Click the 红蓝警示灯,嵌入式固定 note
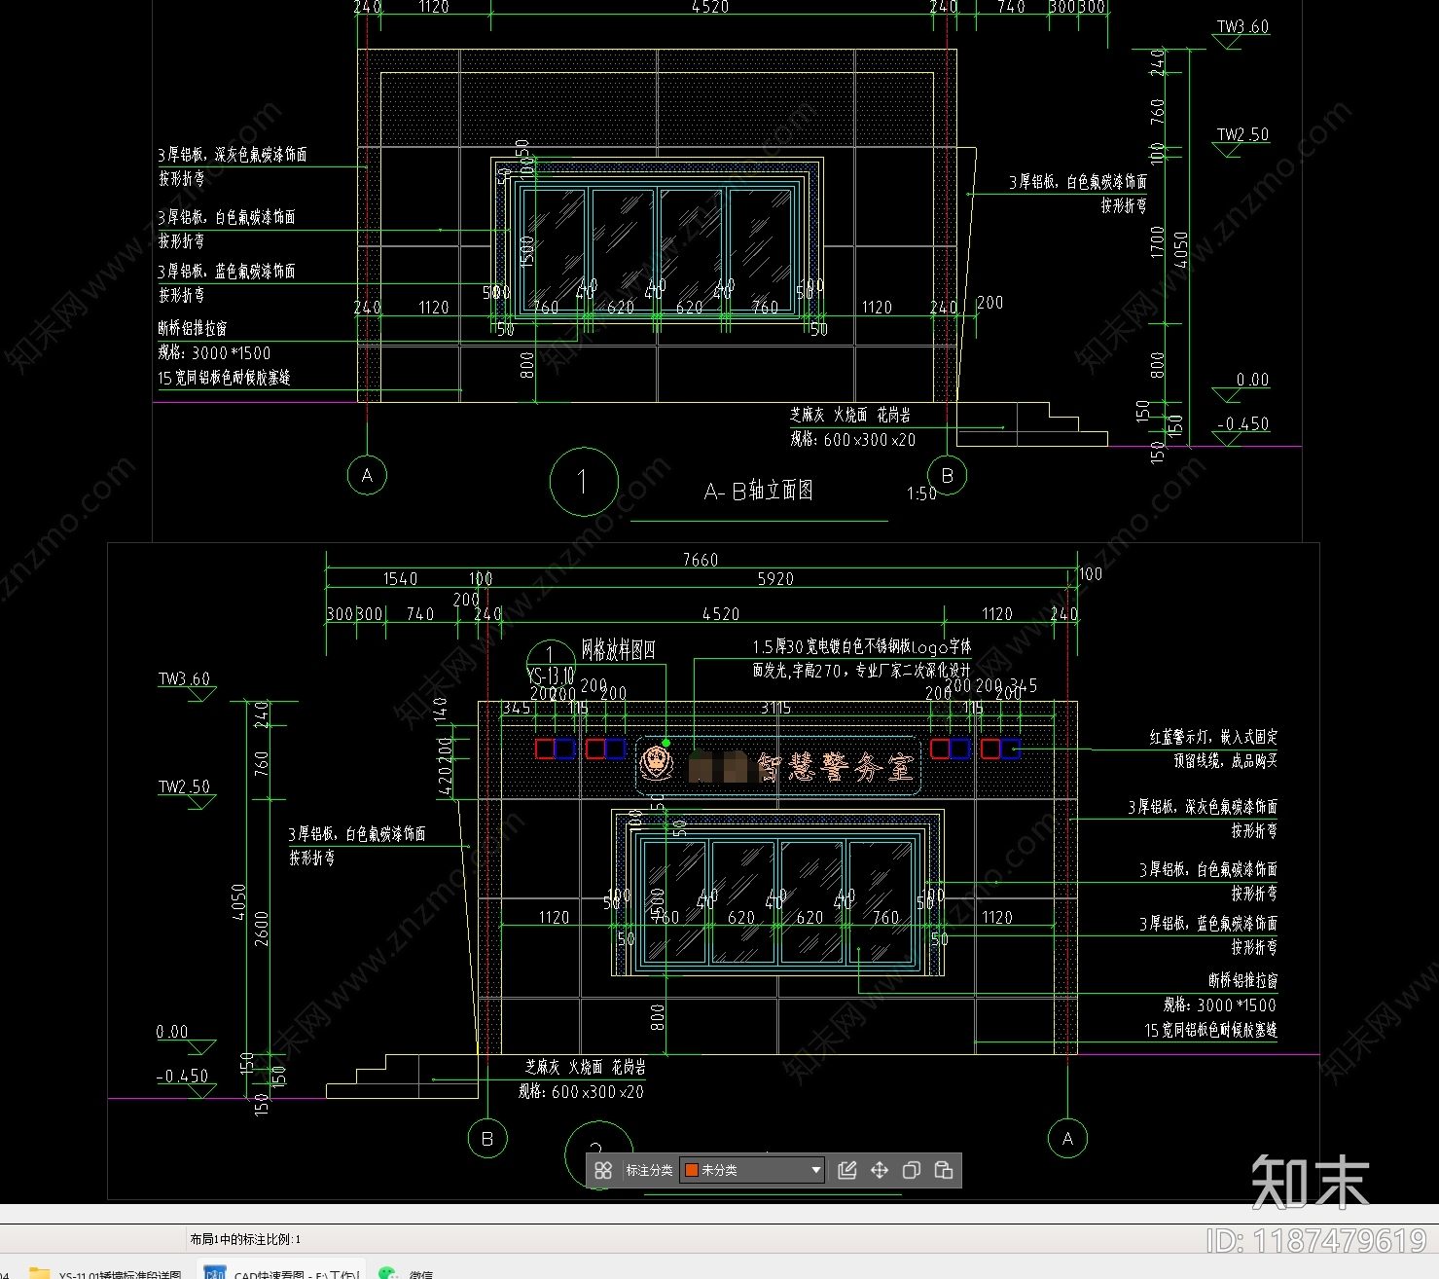Screen dimensions: 1439x1279 click(1213, 737)
